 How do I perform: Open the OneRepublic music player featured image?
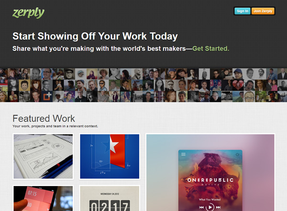pos(210,172)
